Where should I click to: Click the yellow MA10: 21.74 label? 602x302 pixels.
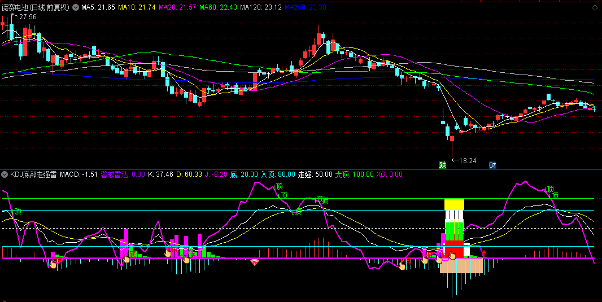pos(137,7)
